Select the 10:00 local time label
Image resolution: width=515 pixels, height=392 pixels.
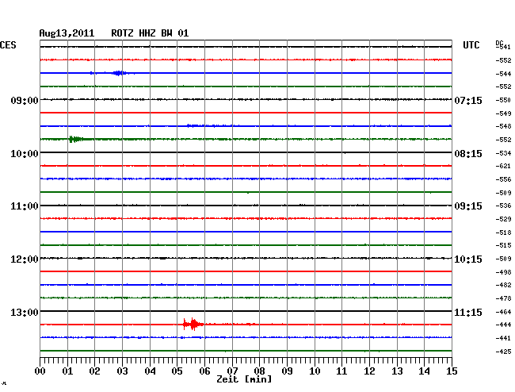25,154
